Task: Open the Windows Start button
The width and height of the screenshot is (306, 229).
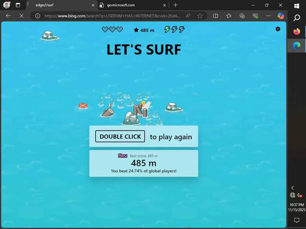Action: point(297,6)
